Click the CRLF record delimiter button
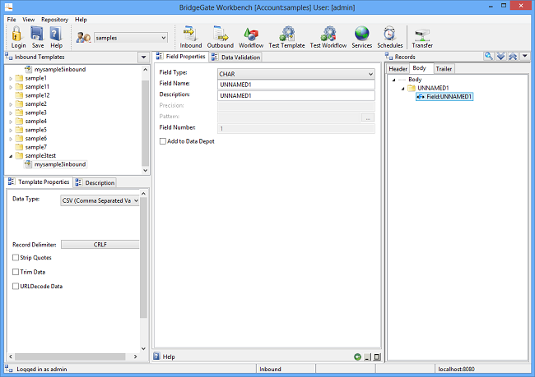 (x=100, y=245)
